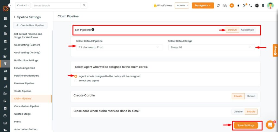Open the megaphone campaigns icon in sidebar
This screenshot has height=132, width=278.
[x=5, y=71]
